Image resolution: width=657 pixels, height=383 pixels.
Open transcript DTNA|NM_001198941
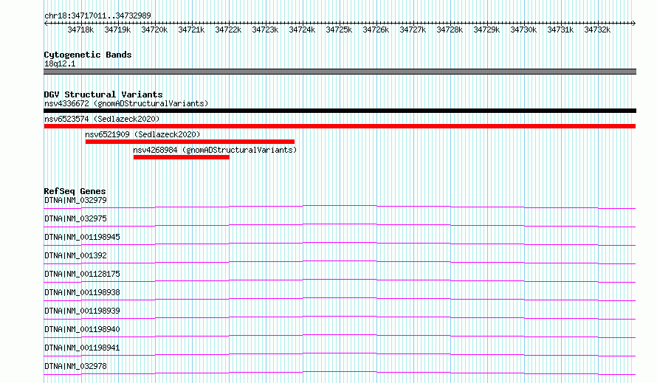pyautogui.click(x=82, y=348)
